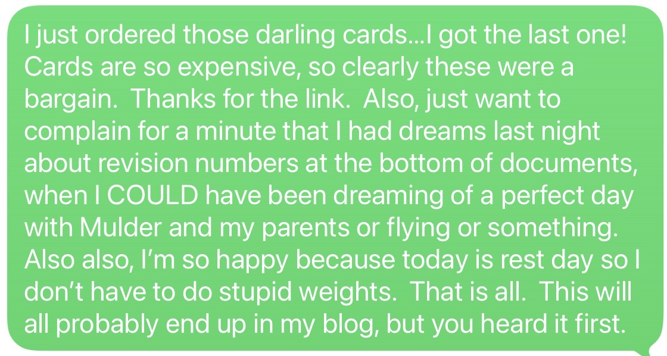Click the green message bubble
This screenshot has height=356, width=667.
(x=333, y=179)
